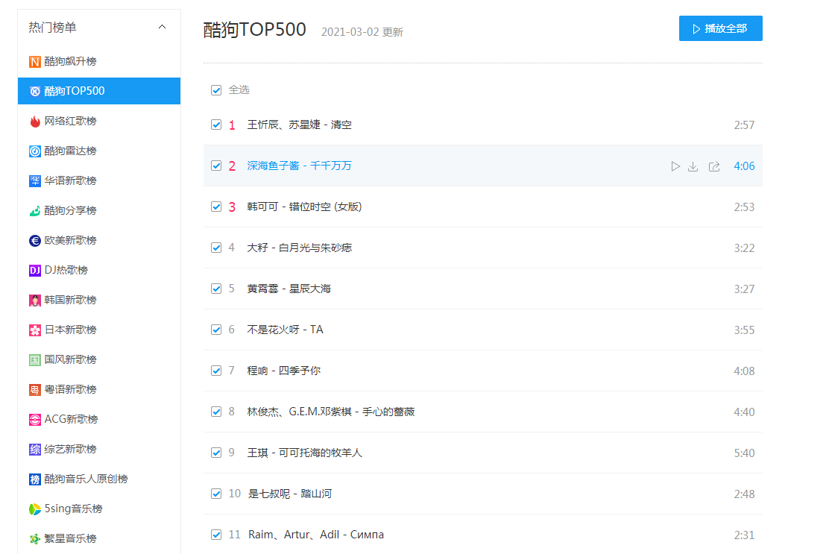Uncheck song 6 TA checkbox
Image resolution: width=832 pixels, height=554 pixels.
[x=216, y=330]
